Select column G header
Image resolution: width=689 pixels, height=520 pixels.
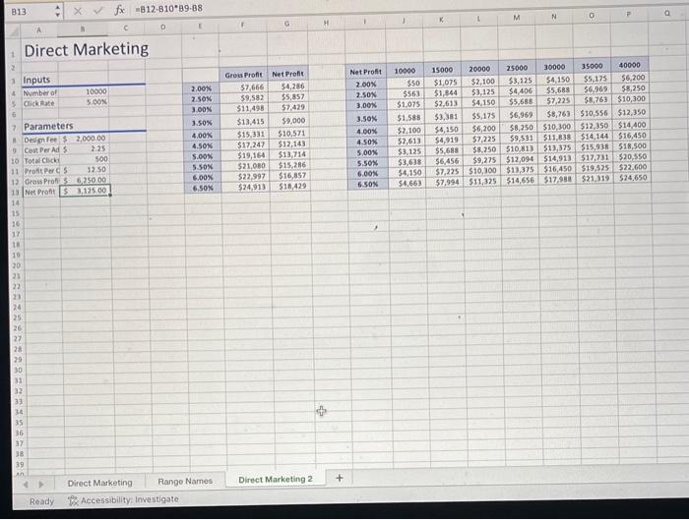[287, 25]
